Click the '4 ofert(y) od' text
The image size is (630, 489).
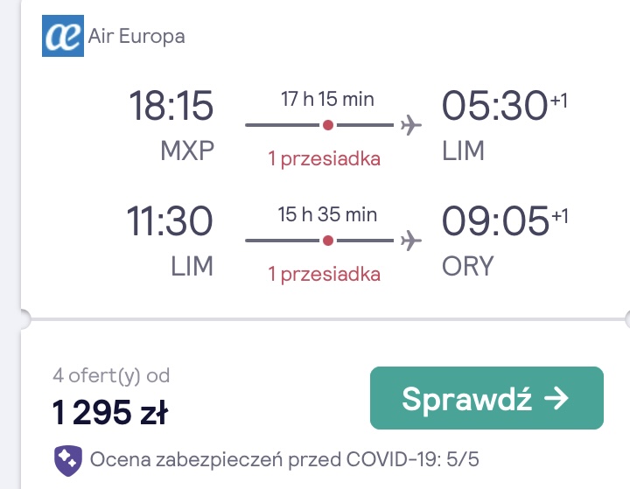111,375
